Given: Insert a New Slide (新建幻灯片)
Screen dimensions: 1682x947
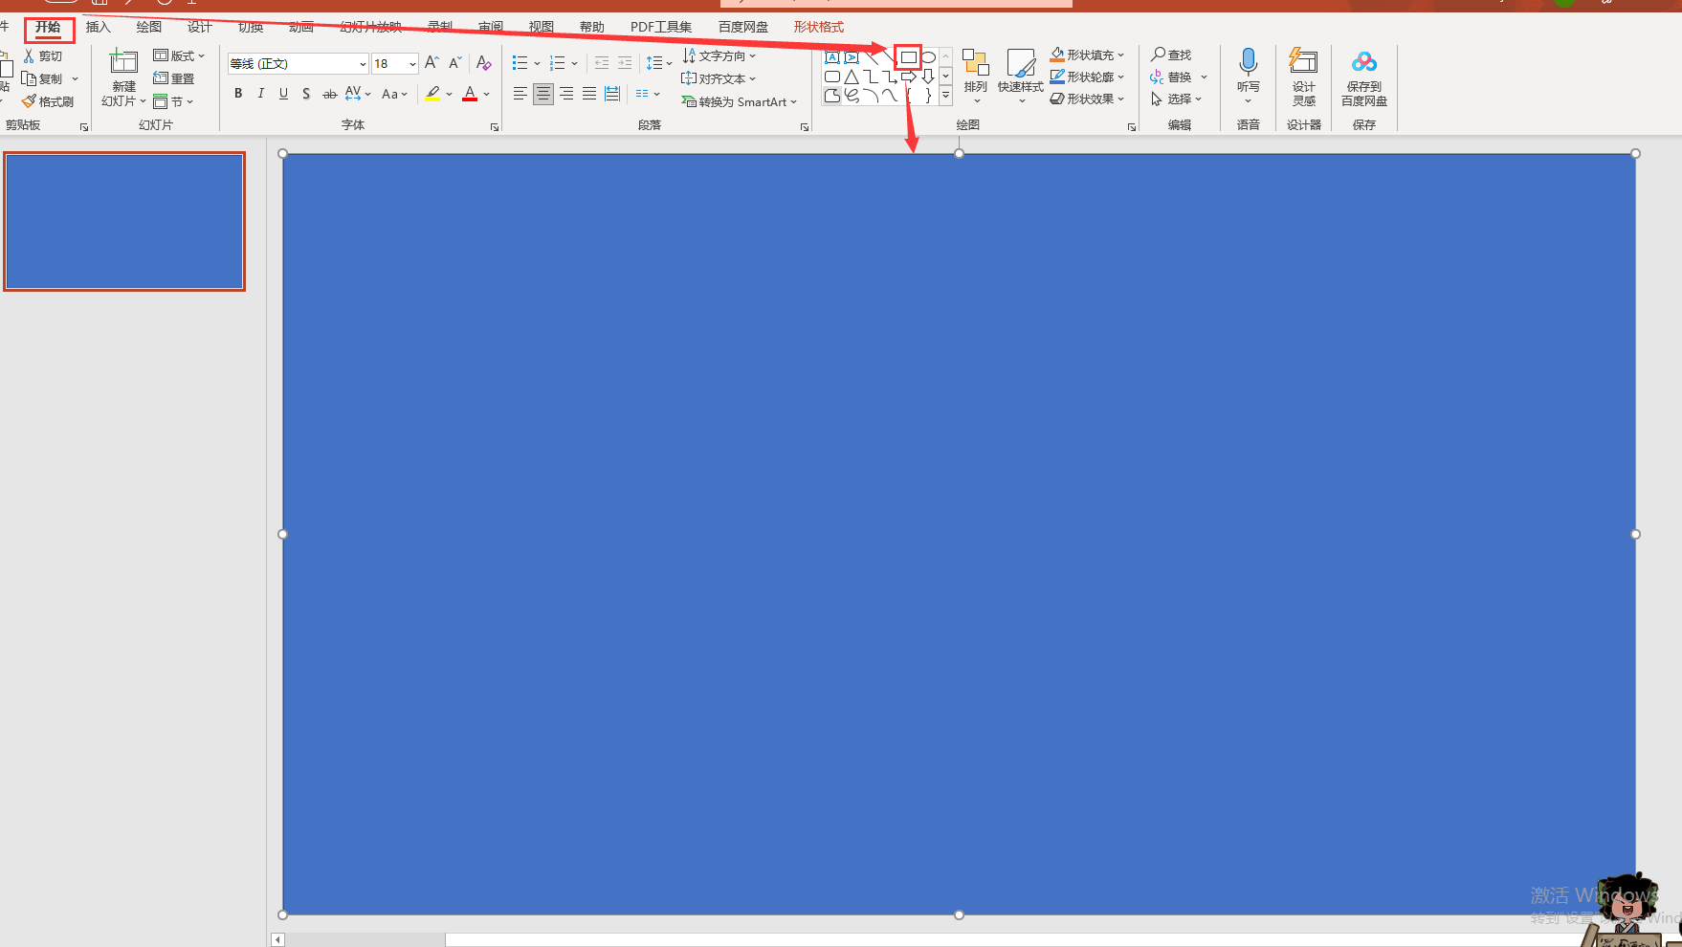Looking at the screenshot, I should click(123, 78).
